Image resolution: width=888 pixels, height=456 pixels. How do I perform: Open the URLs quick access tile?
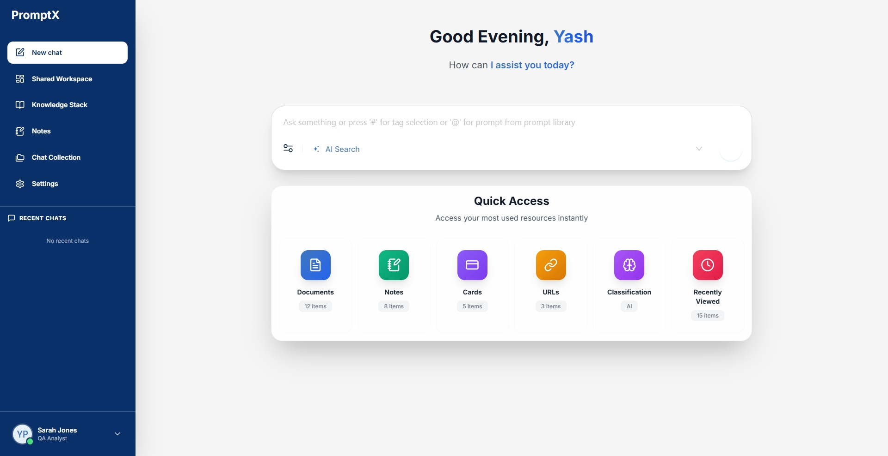(550, 265)
